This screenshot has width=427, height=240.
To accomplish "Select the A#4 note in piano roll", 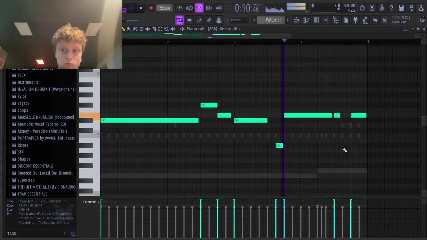I will click(279, 146).
